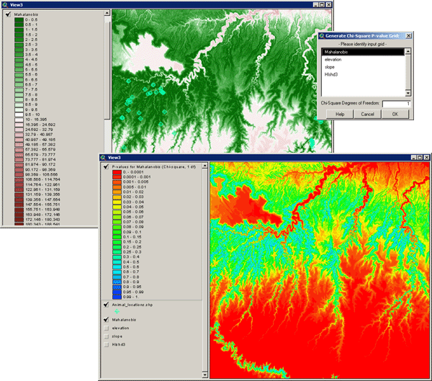Viewport: 432px width, 381px height.
Task: Enable the Hlshd3 theme checkbox
Action: click(107, 344)
